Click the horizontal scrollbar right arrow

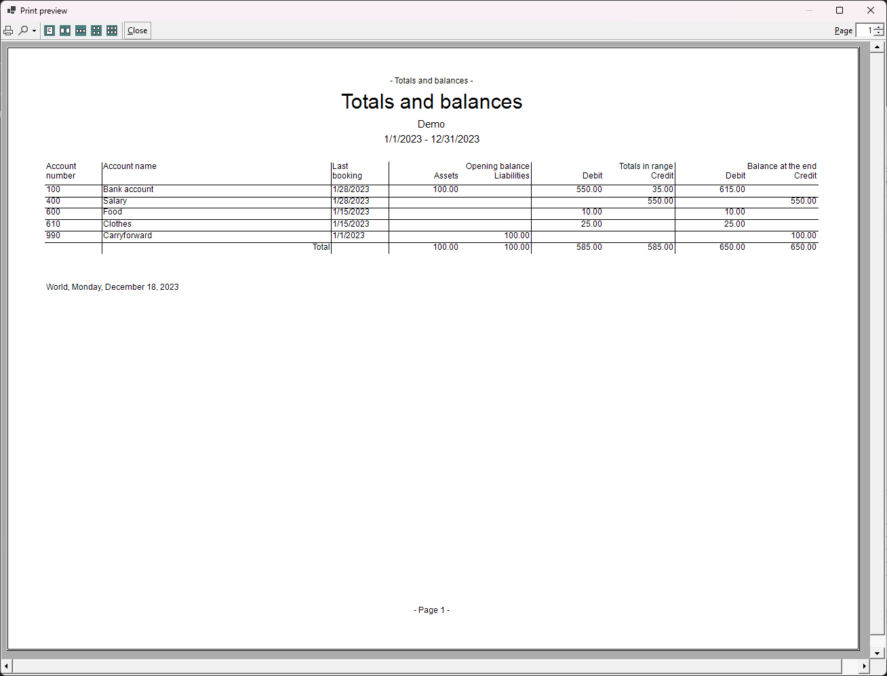coord(864,666)
